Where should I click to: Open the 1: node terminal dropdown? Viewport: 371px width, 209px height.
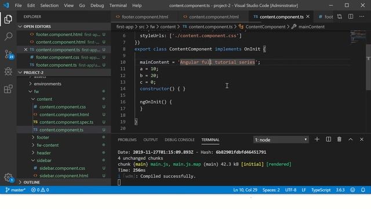[281, 139]
